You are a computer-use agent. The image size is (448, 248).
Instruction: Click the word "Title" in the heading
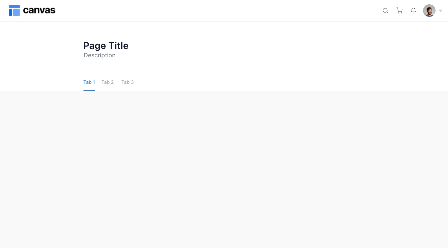pos(118,46)
